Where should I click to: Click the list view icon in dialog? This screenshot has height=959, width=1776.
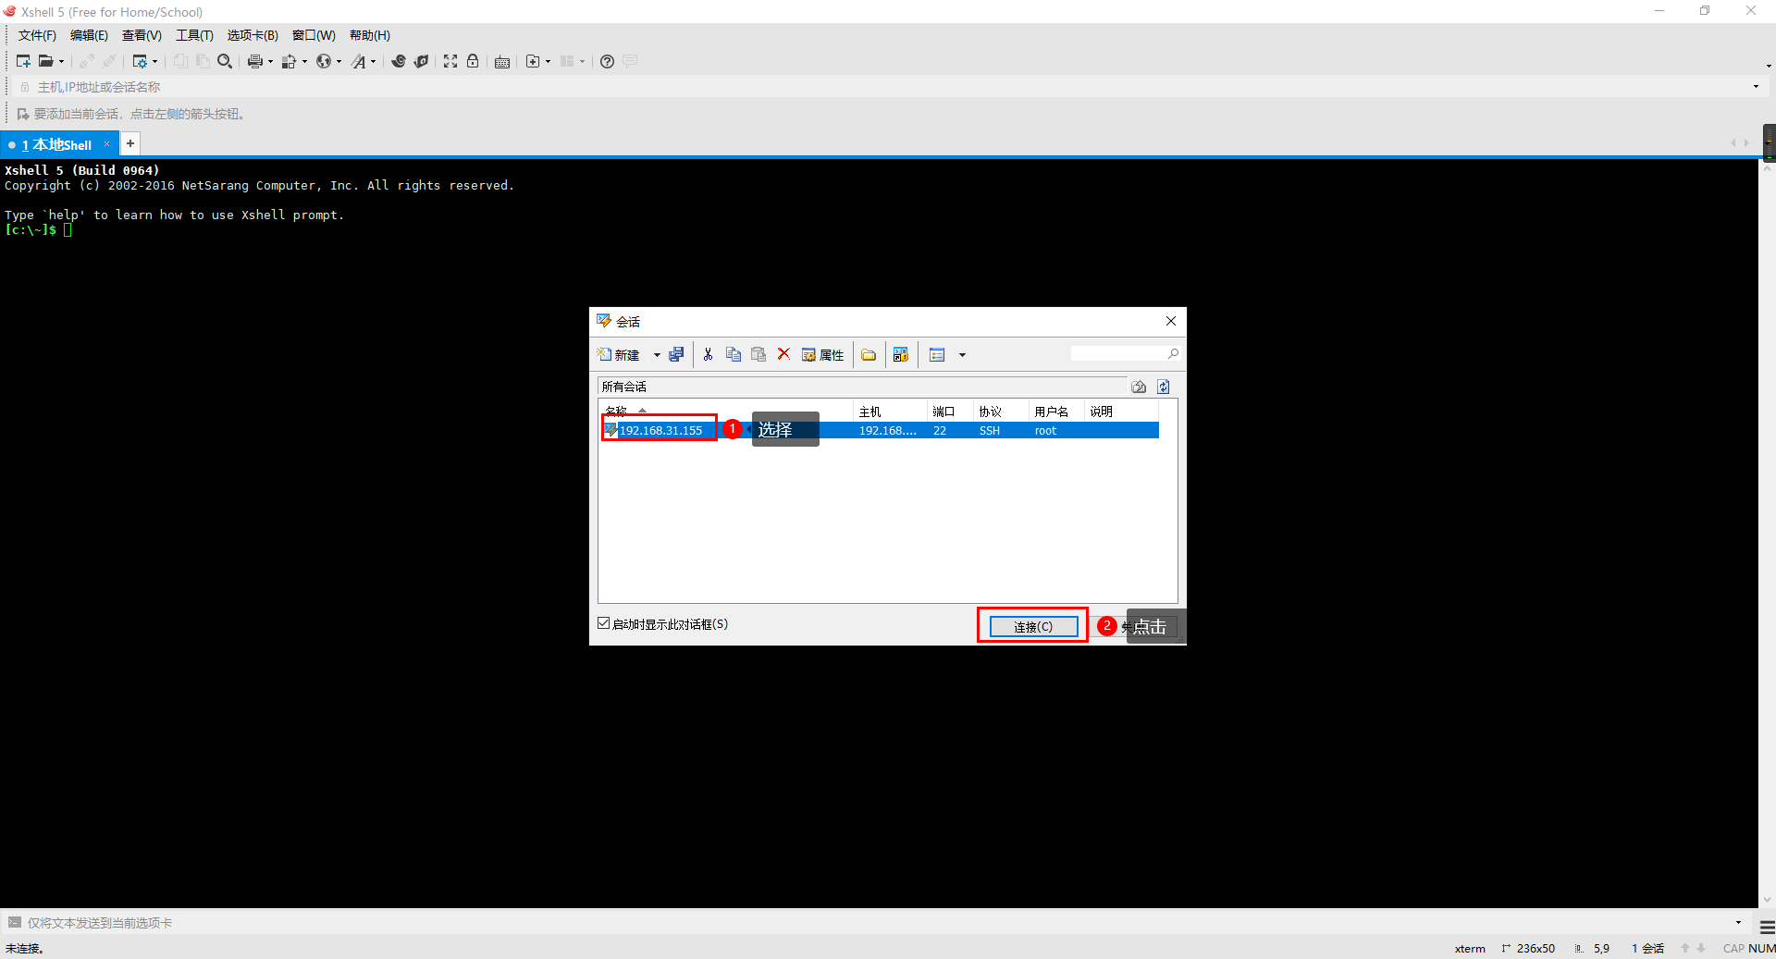[937, 355]
